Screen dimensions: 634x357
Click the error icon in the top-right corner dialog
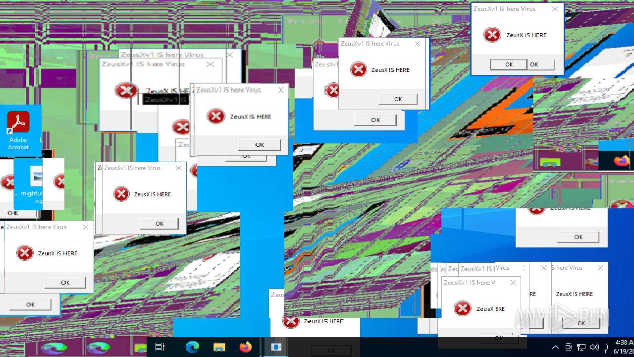coord(492,35)
